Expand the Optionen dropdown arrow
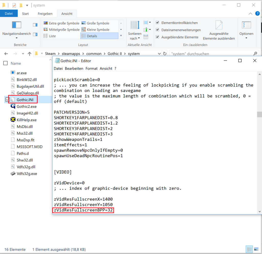262x254 pixels. pos(246,38)
